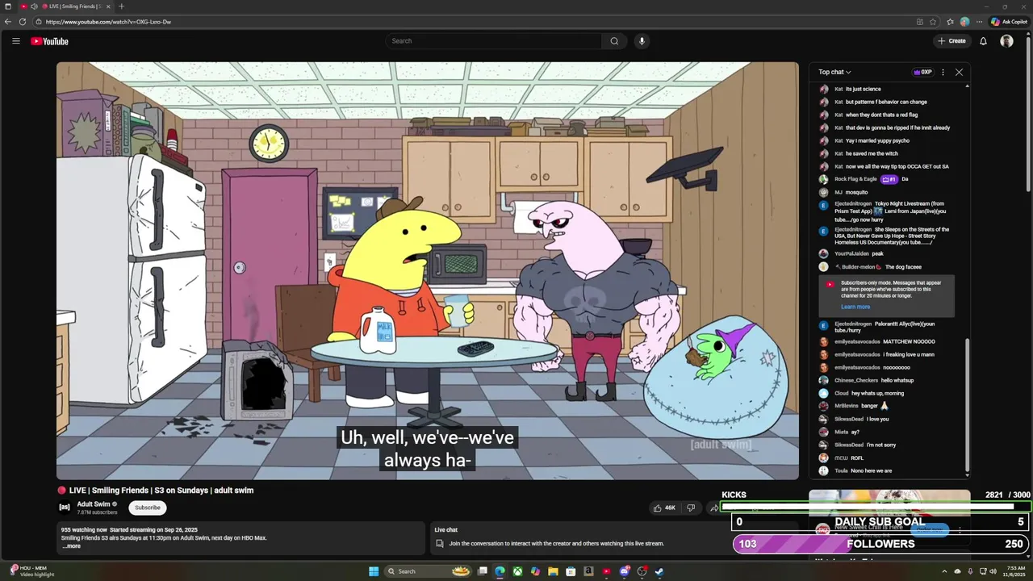1033x581 pixels.
Task: Open YouTube notifications bell
Action: [x=983, y=41]
